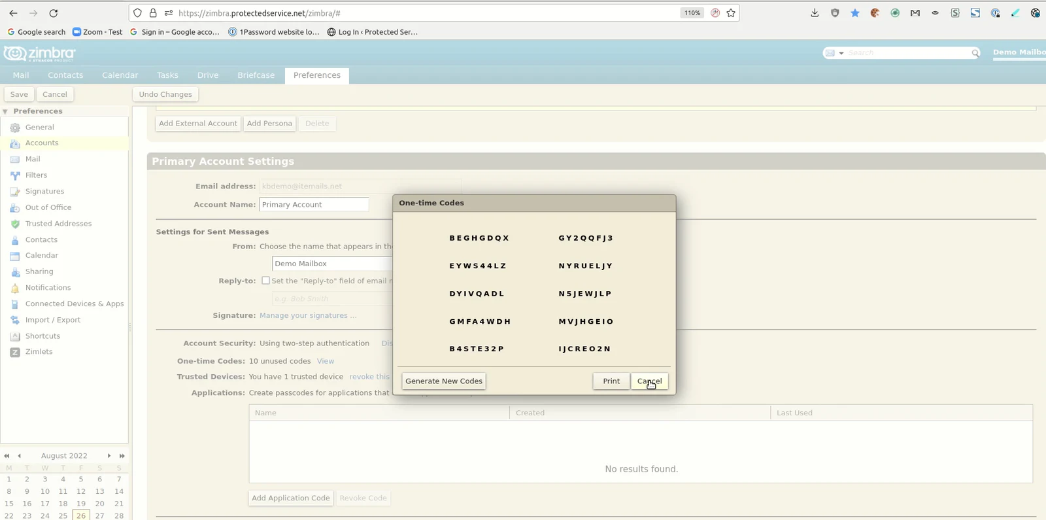Open the Demo Mailbox account menu
The width and height of the screenshot is (1046, 520).
click(x=1019, y=52)
